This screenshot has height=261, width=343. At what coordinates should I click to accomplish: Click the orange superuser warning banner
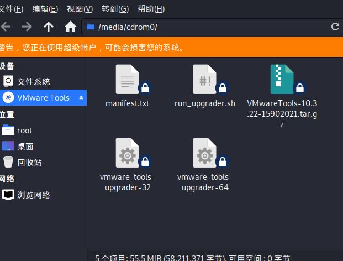(171, 48)
